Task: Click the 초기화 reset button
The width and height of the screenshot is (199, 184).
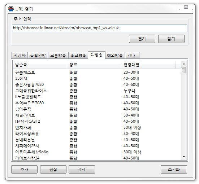Action: coord(174,169)
